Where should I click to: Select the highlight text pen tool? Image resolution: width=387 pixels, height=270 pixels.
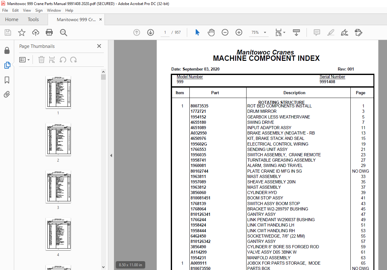331,32
